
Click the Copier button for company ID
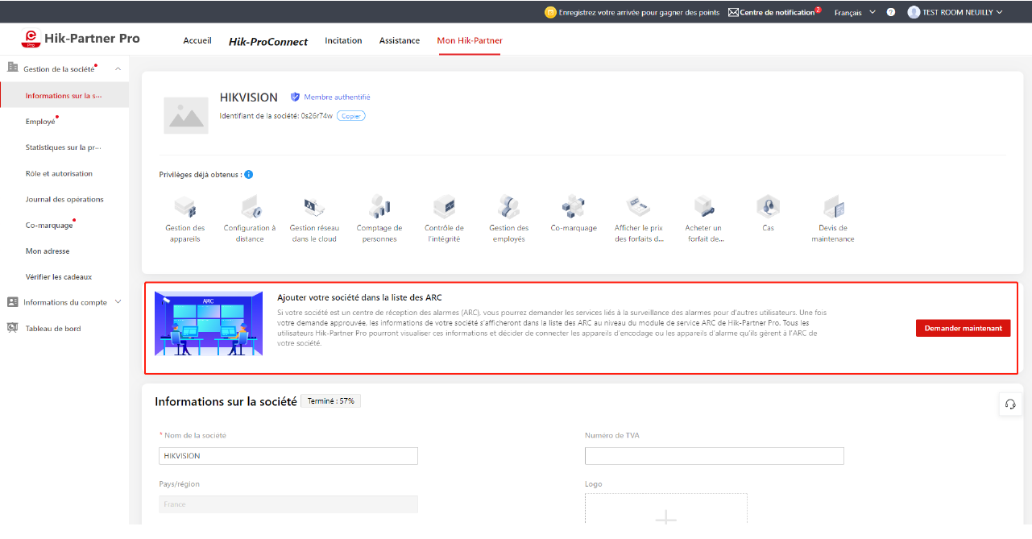point(351,116)
